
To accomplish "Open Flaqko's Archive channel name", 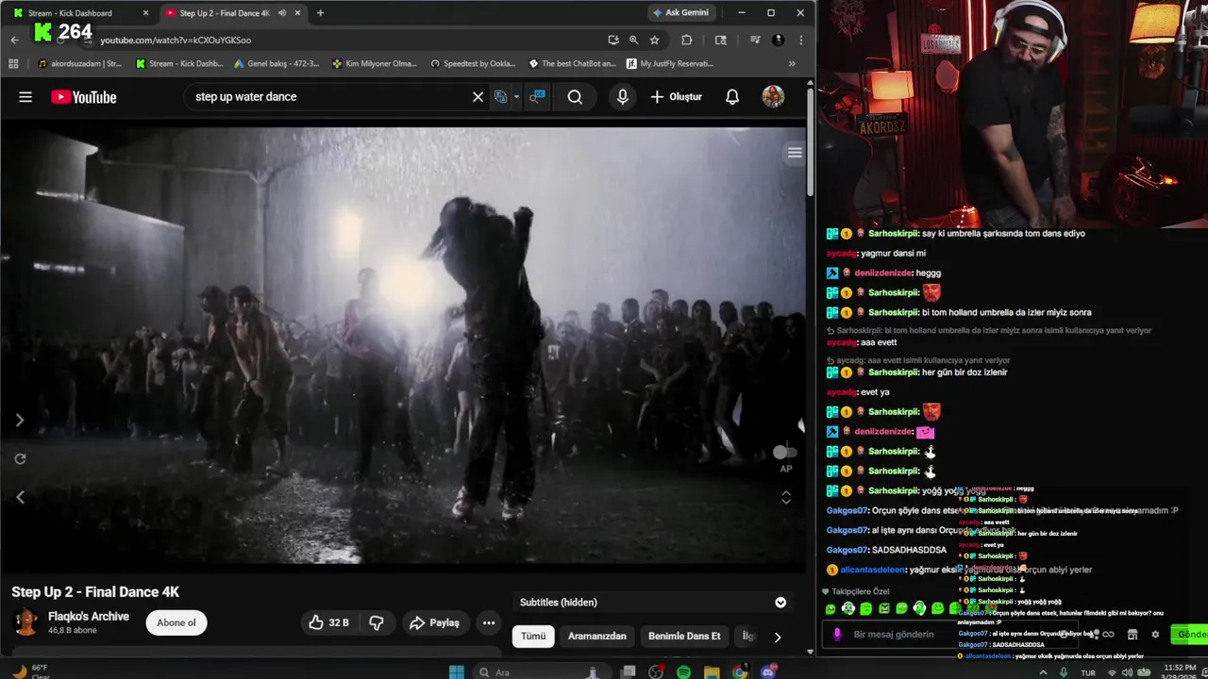I will click(x=89, y=616).
